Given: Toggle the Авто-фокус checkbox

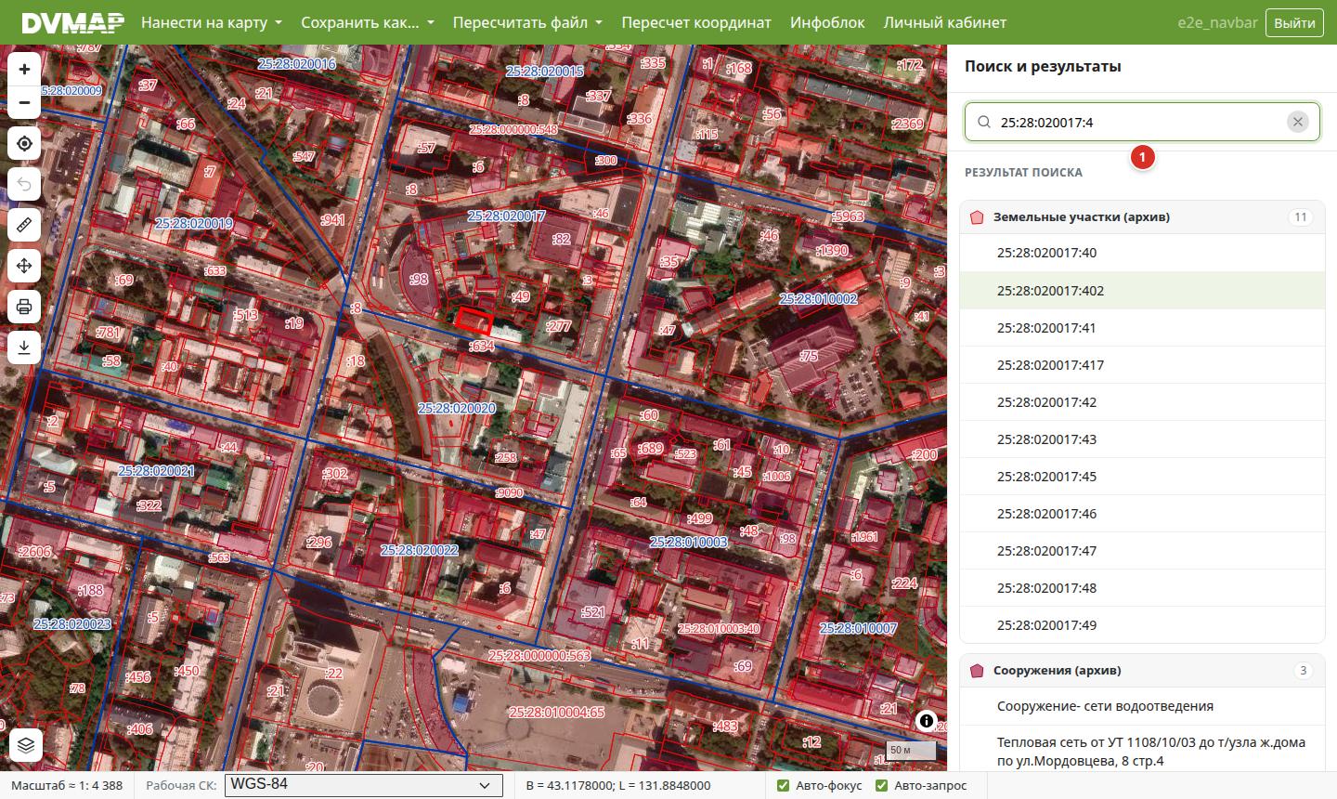Looking at the screenshot, I should 783,786.
